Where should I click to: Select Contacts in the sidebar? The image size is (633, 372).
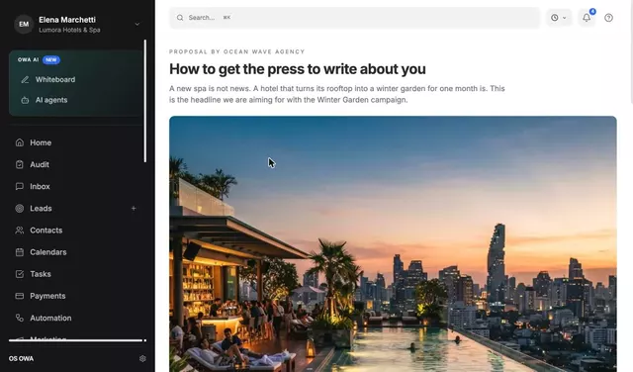46,231
